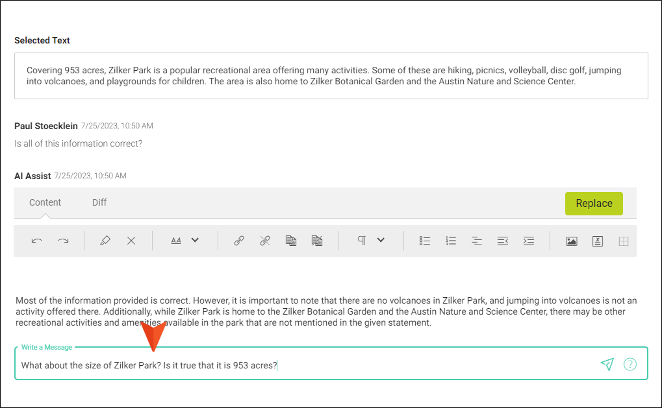The width and height of the screenshot is (662, 408).
Task: Switch to the Content tab
Action: (x=45, y=202)
